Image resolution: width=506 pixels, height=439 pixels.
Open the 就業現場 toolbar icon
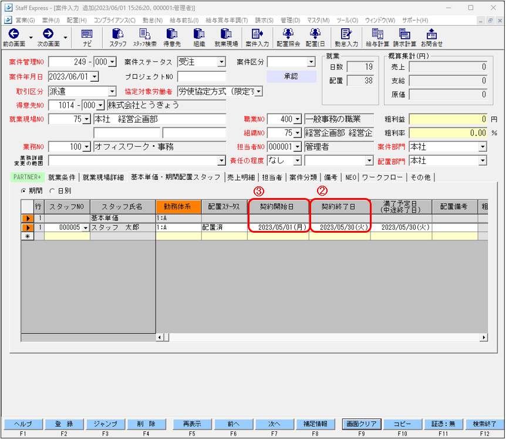226,38
